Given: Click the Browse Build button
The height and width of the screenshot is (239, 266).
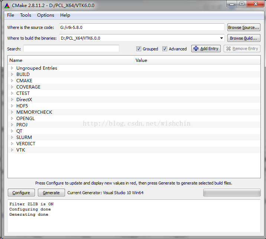Looking at the screenshot, I should (x=244, y=38).
